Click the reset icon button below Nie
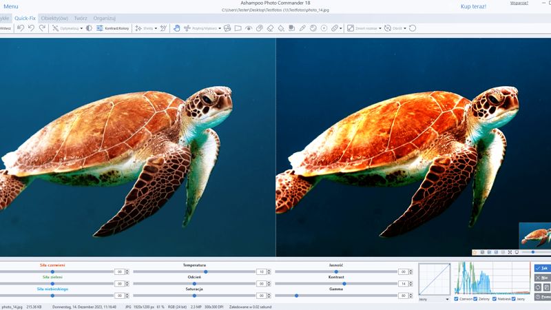 (x=538, y=287)
